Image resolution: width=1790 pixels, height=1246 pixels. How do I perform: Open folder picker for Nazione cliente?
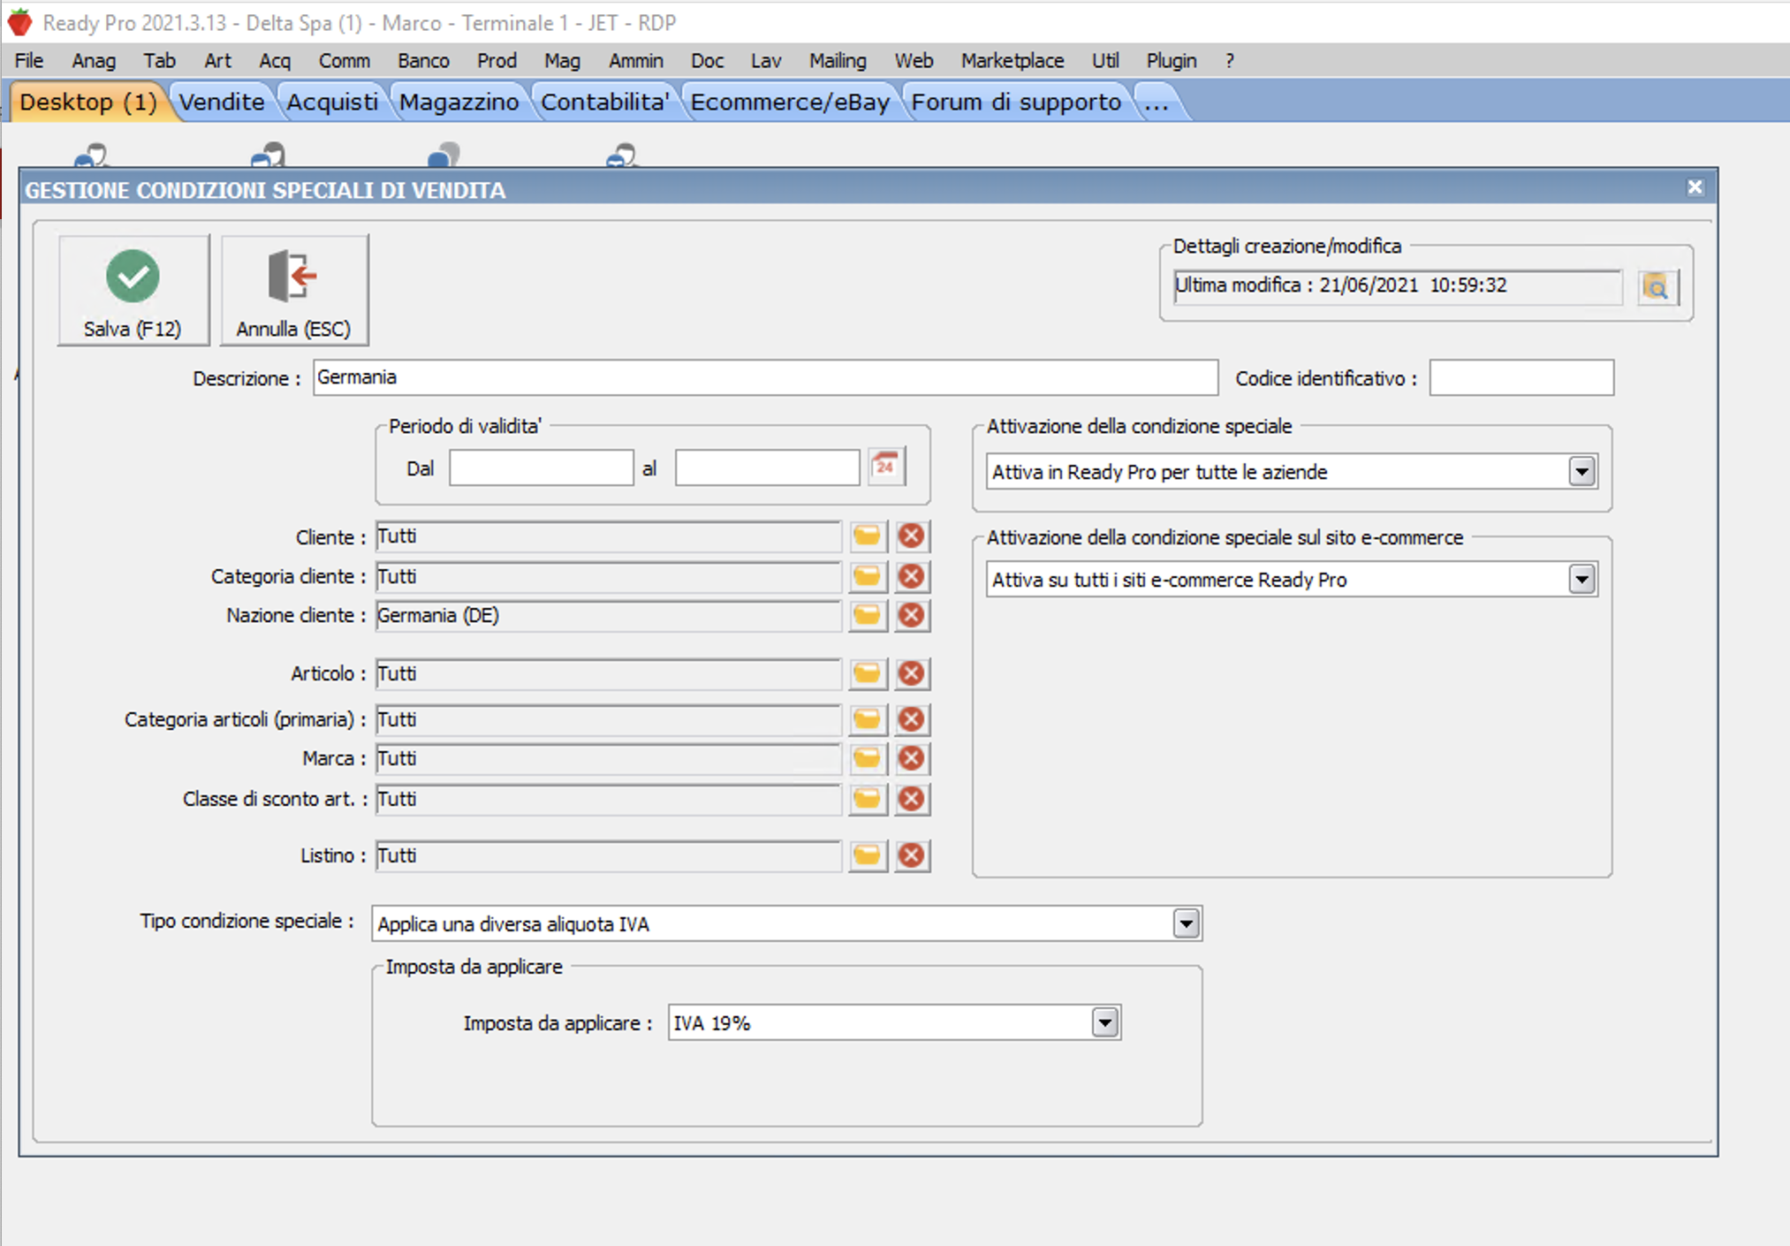point(868,616)
